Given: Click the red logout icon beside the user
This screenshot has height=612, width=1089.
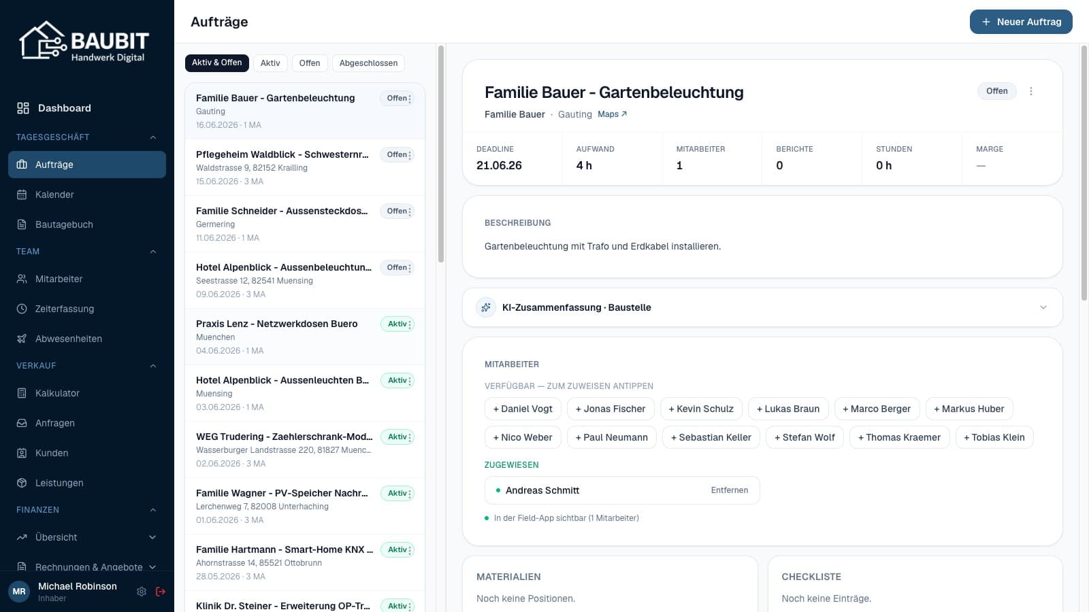Looking at the screenshot, I should (x=161, y=592).
